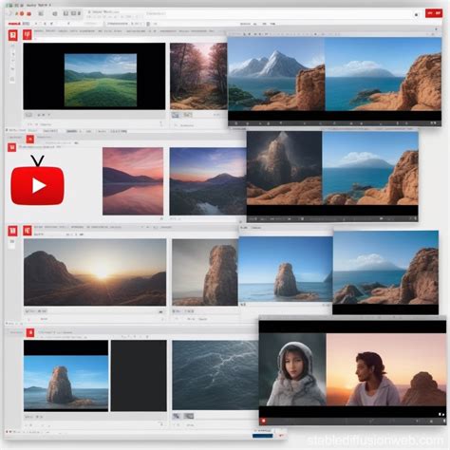This screenshot has height=450, width=450.
Task: Click the leftmost red icon above the sunrise image
Action: (12, 231)
